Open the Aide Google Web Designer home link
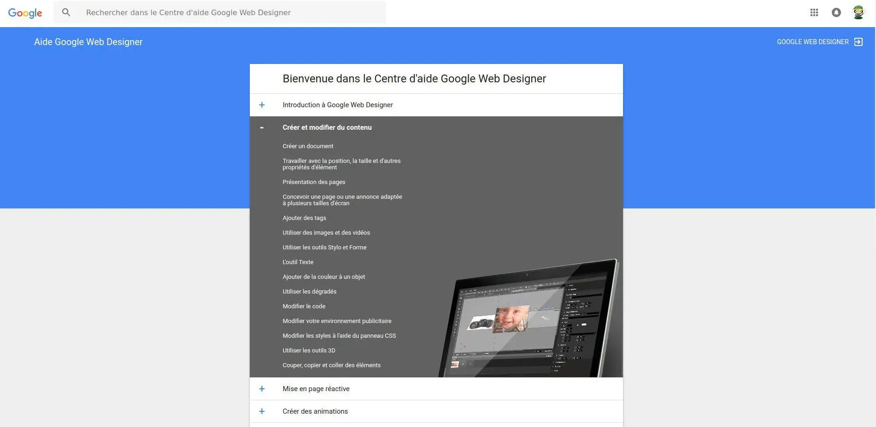The image size is (876, 427). tap(88, 42)
